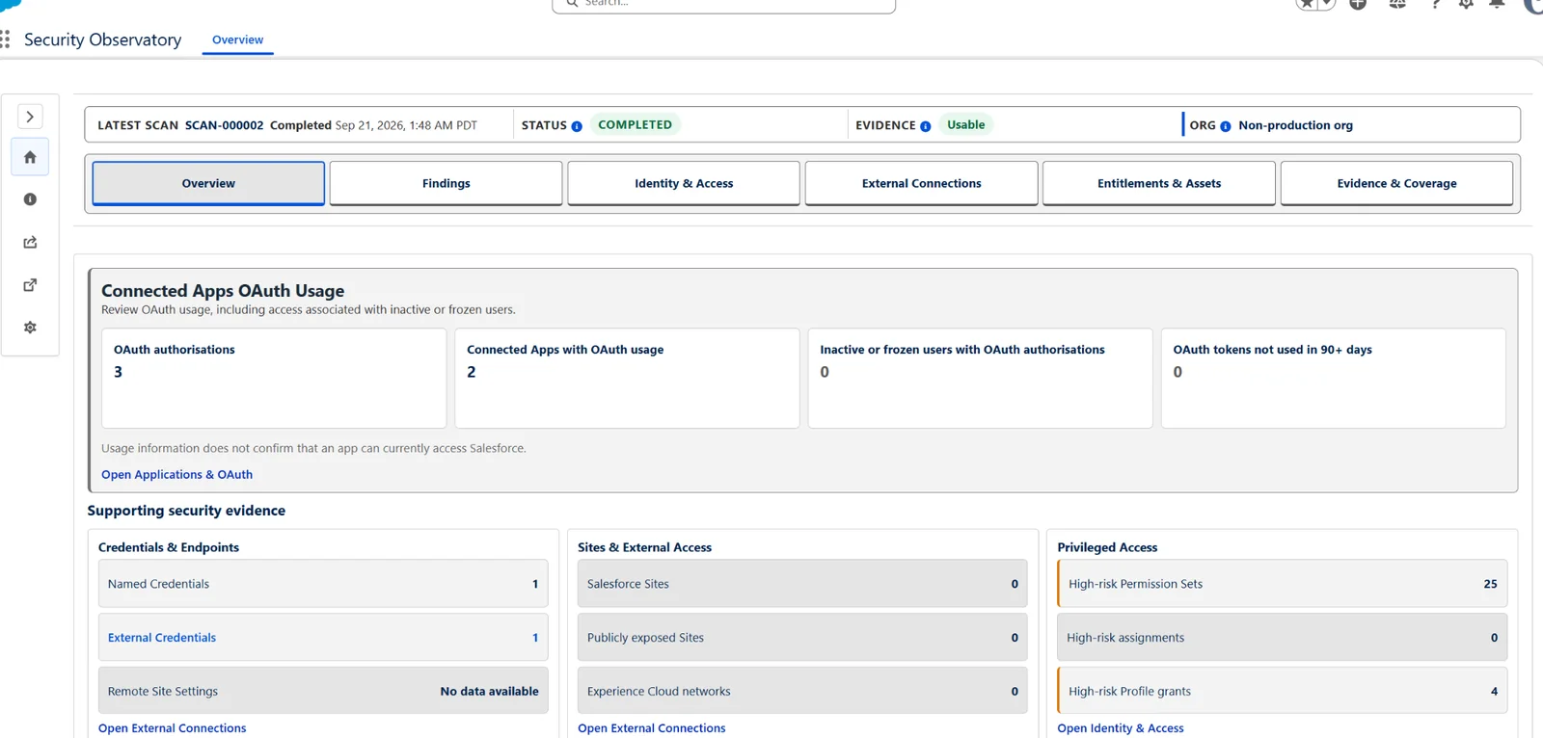Click the share arrow icon in the sidebar
The width and height of the screenshot is (1543, 738).
(30, 242)
